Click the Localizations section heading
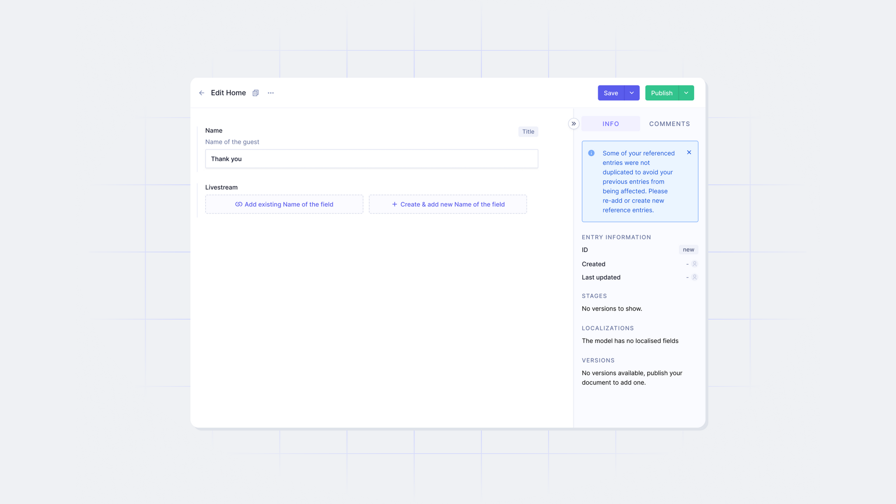The image size is (896, 504). coord(608,328)
